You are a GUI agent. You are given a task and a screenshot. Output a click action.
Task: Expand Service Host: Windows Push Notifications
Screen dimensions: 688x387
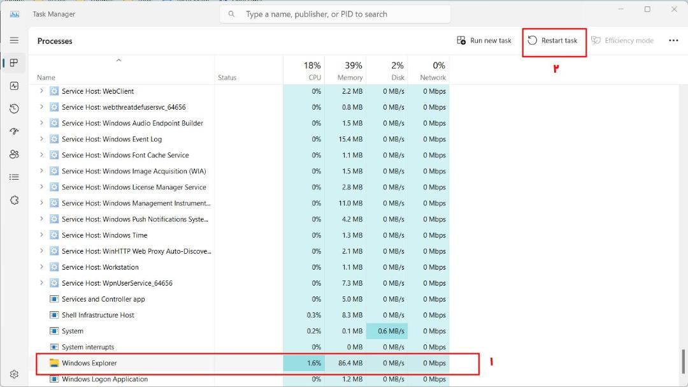pos(41,219)
